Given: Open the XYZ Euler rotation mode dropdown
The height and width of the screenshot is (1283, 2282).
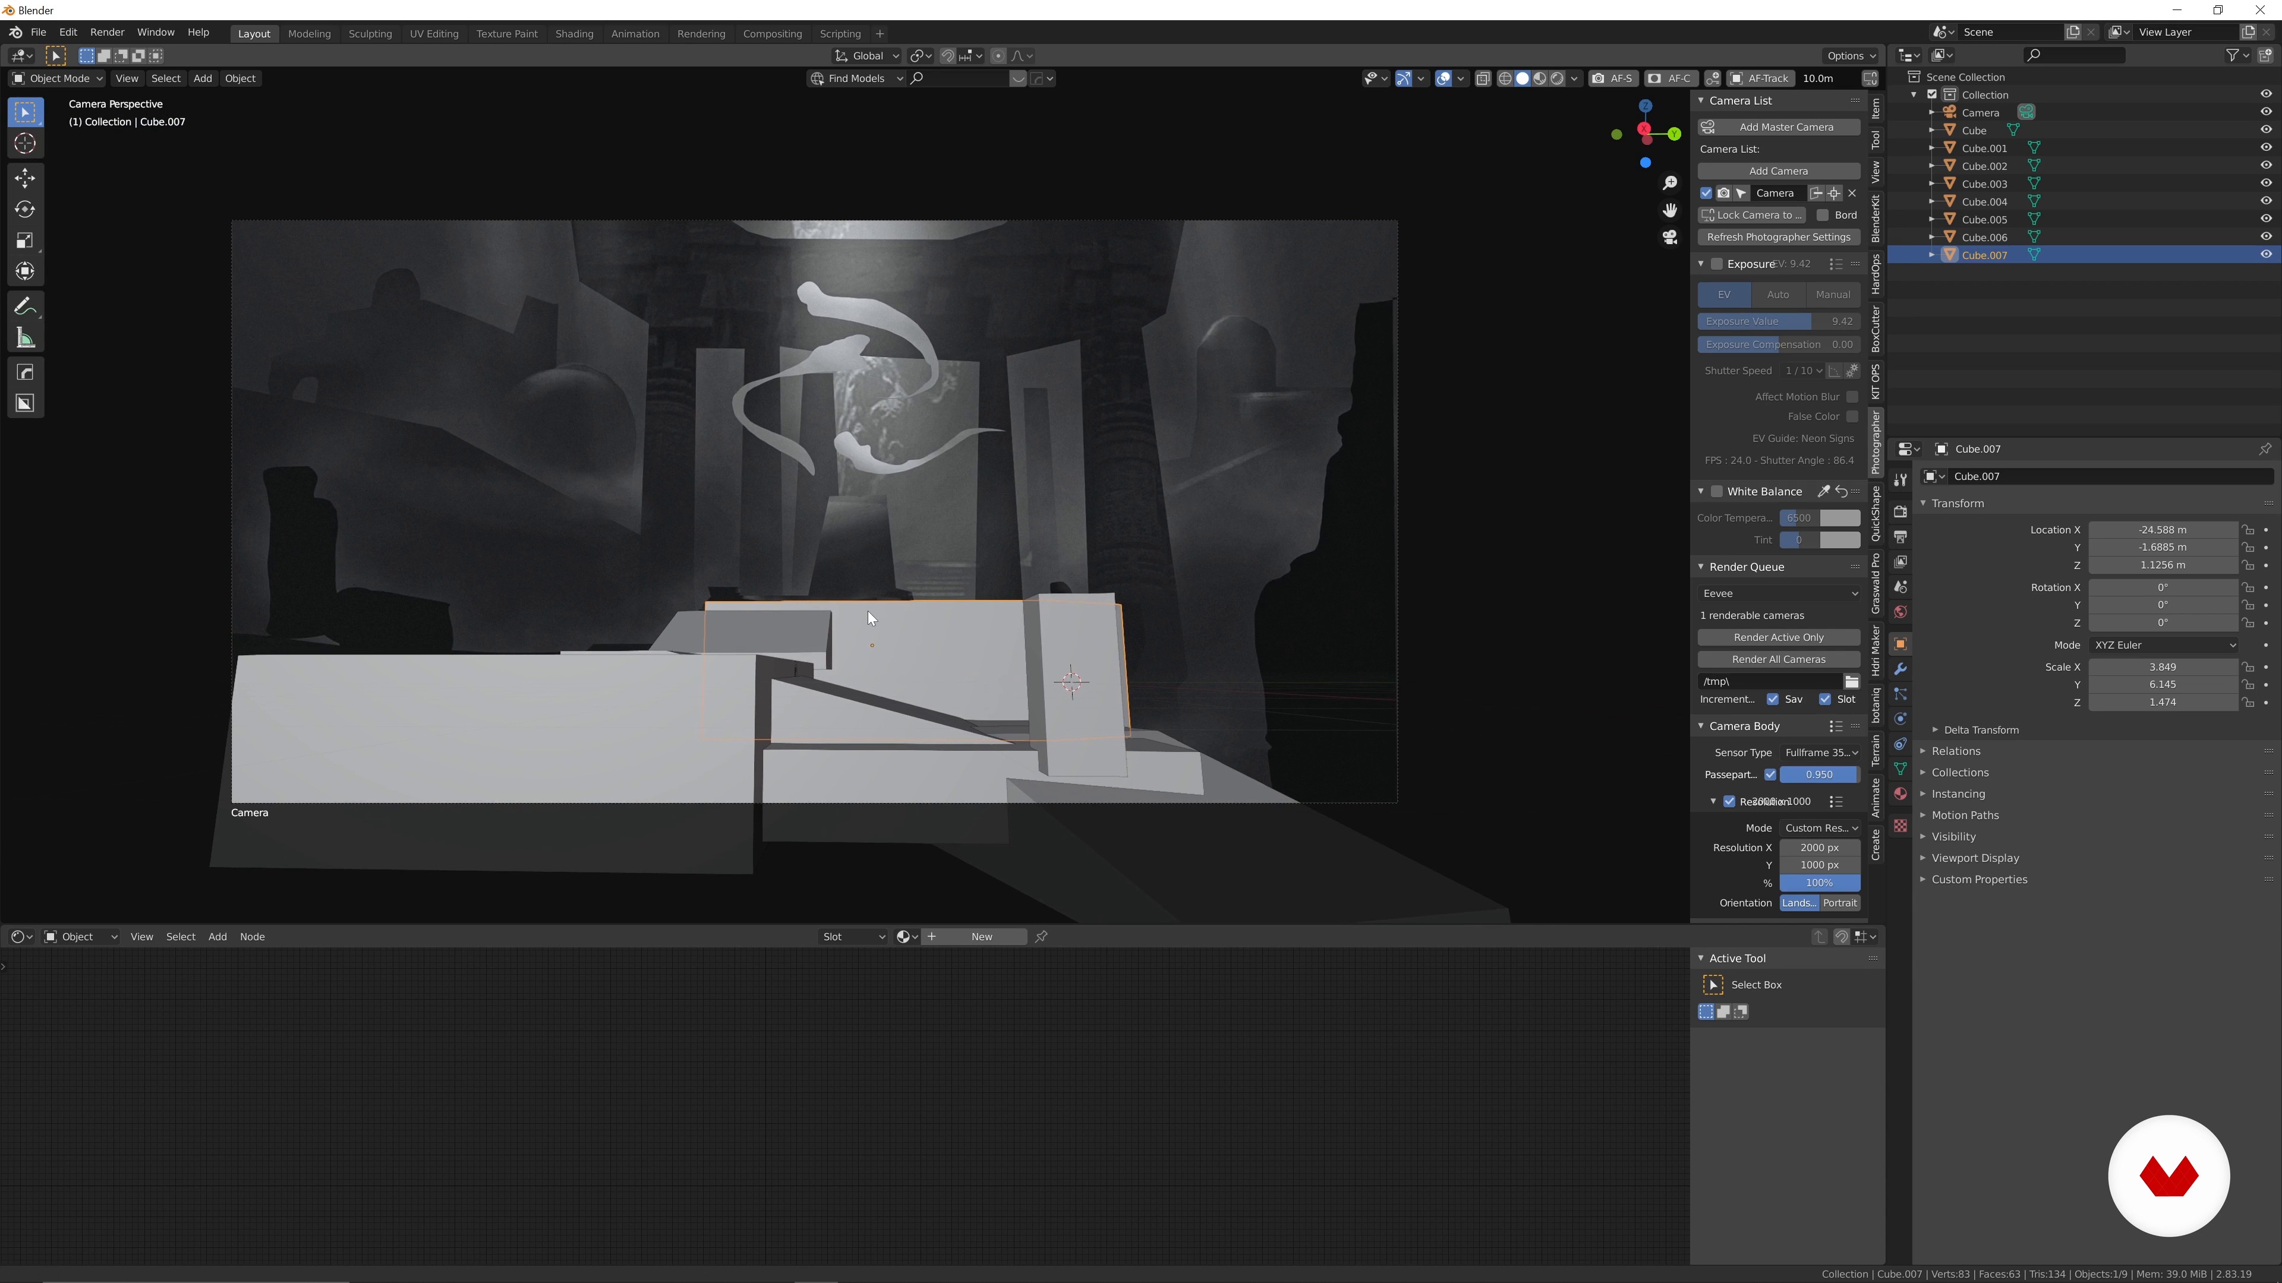Looking at the screenshot, I should [2163, 646].
